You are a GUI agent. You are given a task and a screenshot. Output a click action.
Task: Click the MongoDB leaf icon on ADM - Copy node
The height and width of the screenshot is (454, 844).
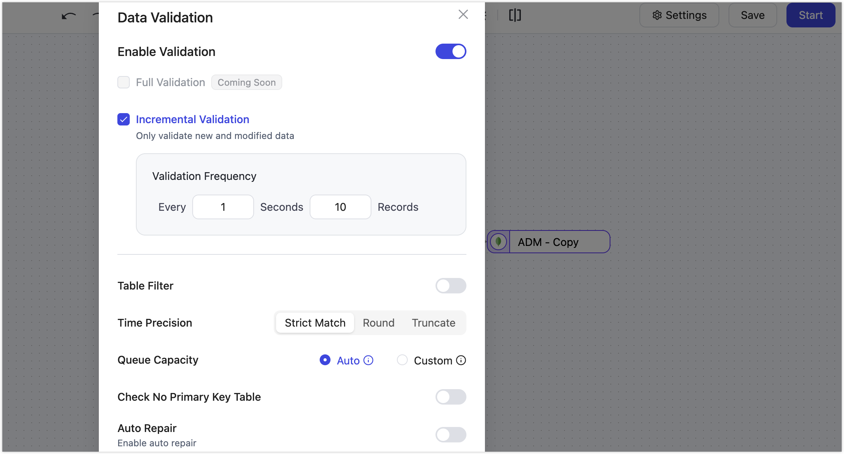coord(499,242)
